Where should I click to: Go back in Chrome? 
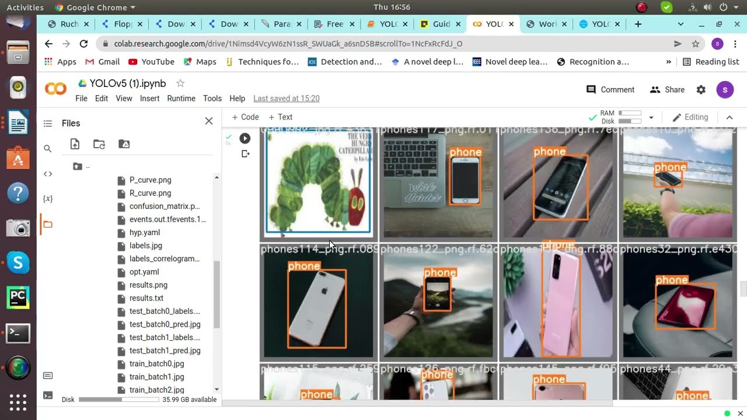48,44
